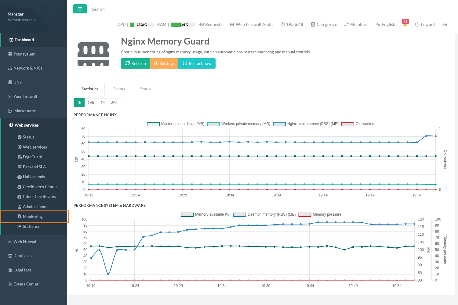Screen dimensions: 458x305
Task: Open the English language selector
Action: (385, 24)
